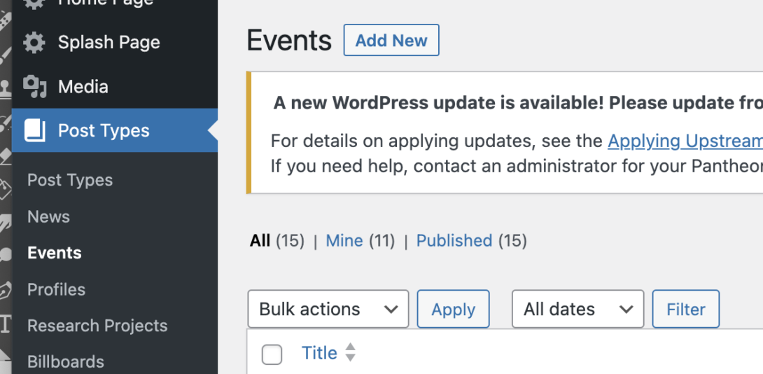Click the Splash Page gear icon
The height and width of the screenshot is (374, 763).
click(34, 42)
